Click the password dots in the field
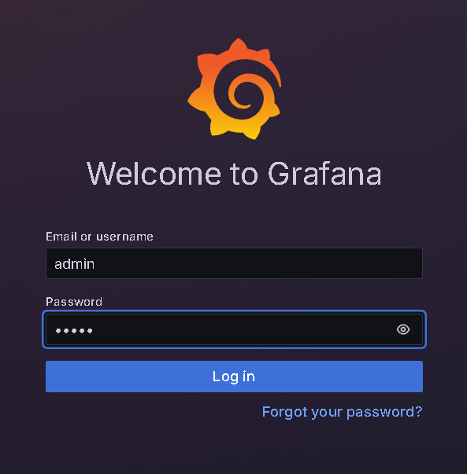Image resolution: width=467 pixels, height=474 pixels. point(74,331)
